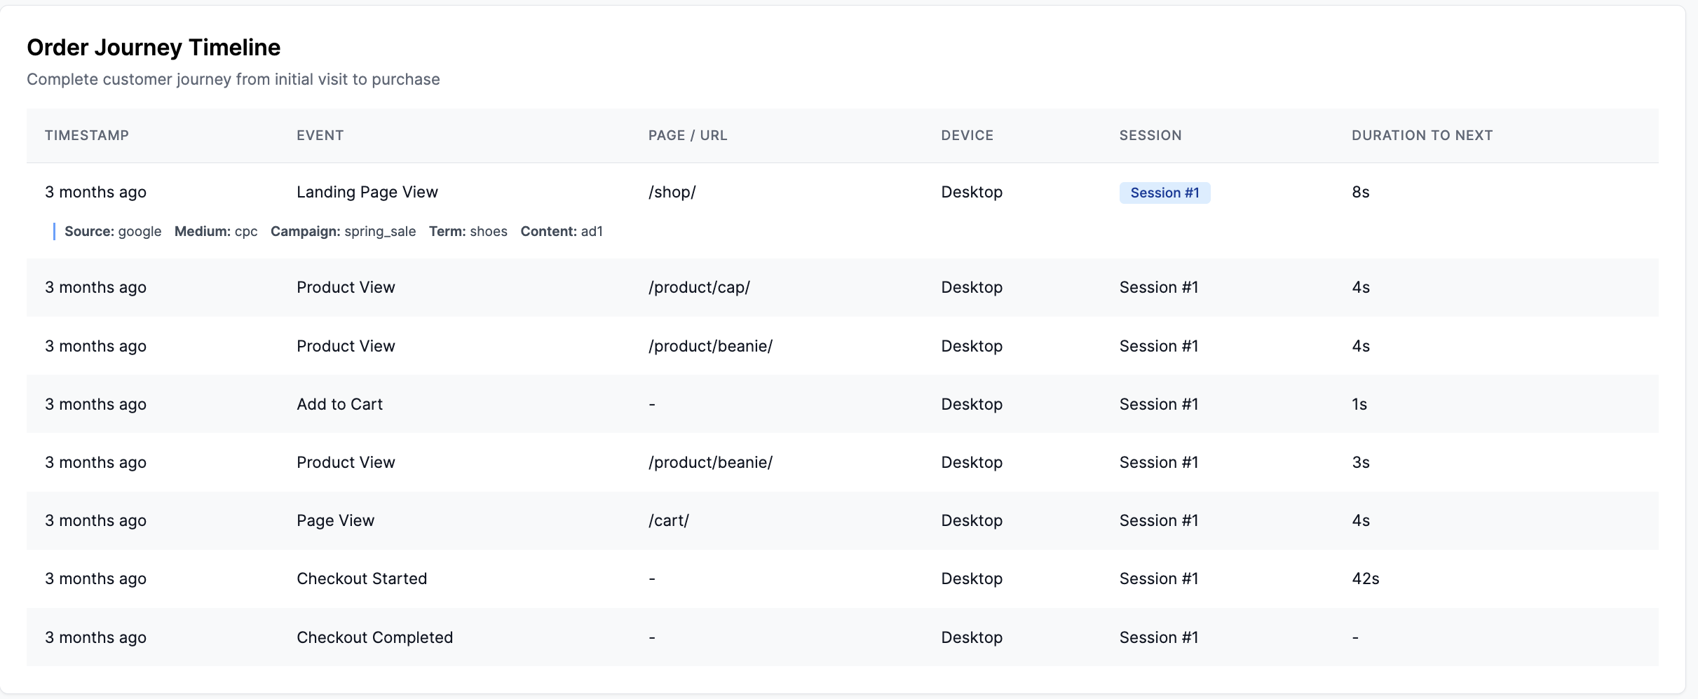Viewport: 1698px width, 699px height.
Task: Click the Order Journey Timeline heading
Action: (154, 47)
